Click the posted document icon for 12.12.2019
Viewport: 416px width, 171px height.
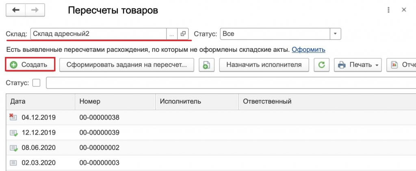tap(13, 133)
